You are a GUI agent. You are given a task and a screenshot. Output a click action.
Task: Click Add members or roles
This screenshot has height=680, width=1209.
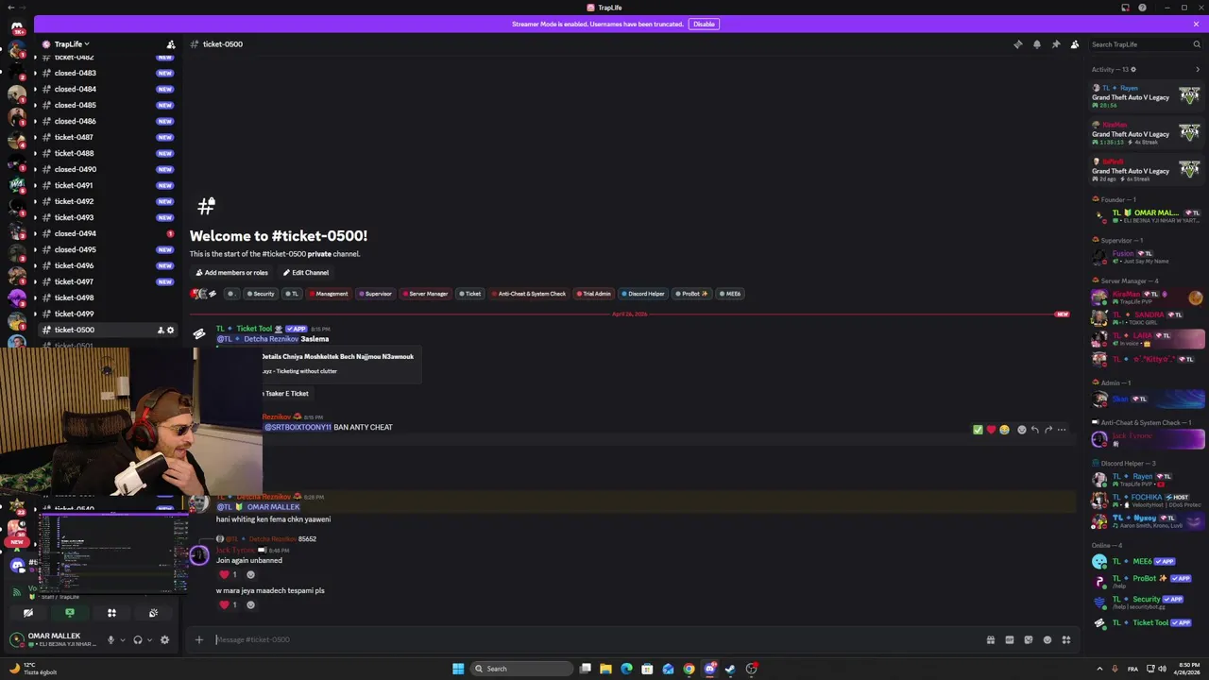231,273
